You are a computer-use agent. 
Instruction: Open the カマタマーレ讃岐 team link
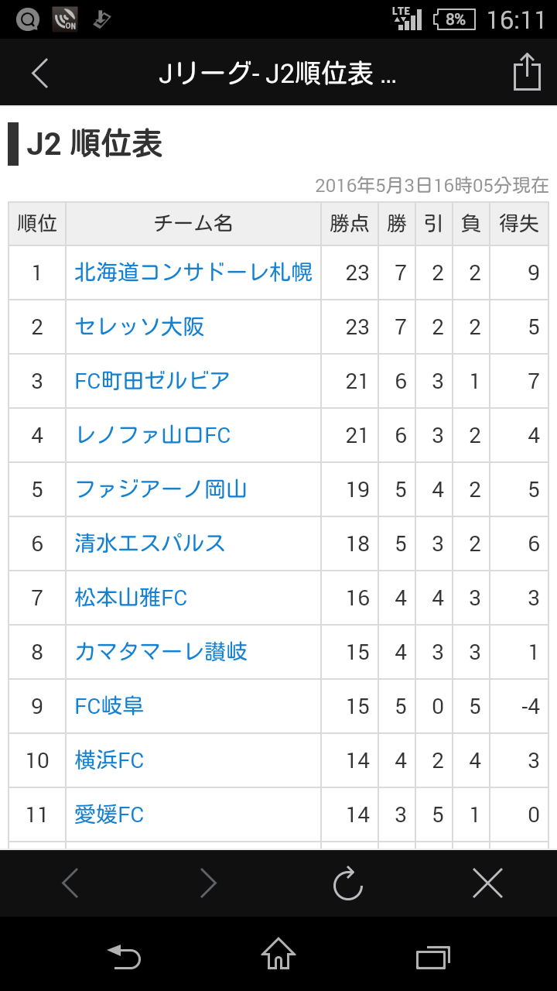[x=161, y=652]
